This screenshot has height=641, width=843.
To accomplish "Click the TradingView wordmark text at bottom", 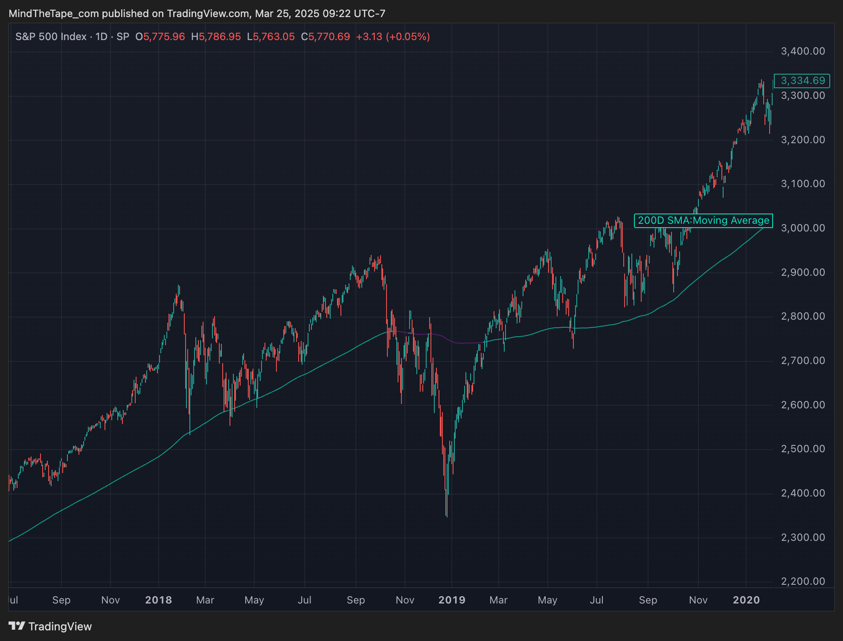I will tap(60, 627).
